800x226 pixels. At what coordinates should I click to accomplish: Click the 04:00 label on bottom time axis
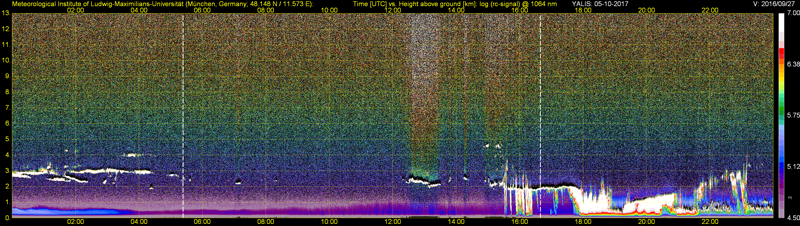coord(139,222)
